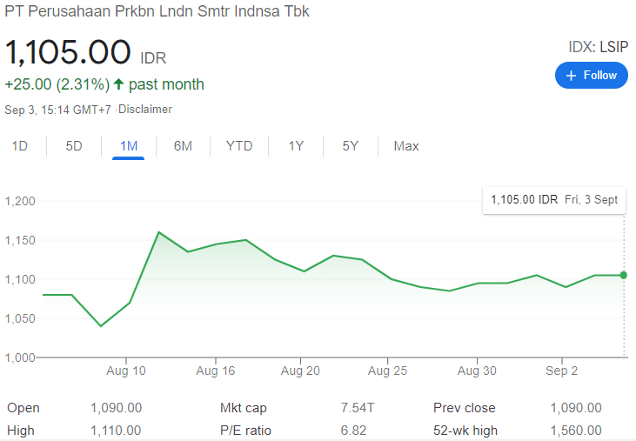Switch to the 6M chart tab
Screen dimensions: 636x441
coord(183,146)
